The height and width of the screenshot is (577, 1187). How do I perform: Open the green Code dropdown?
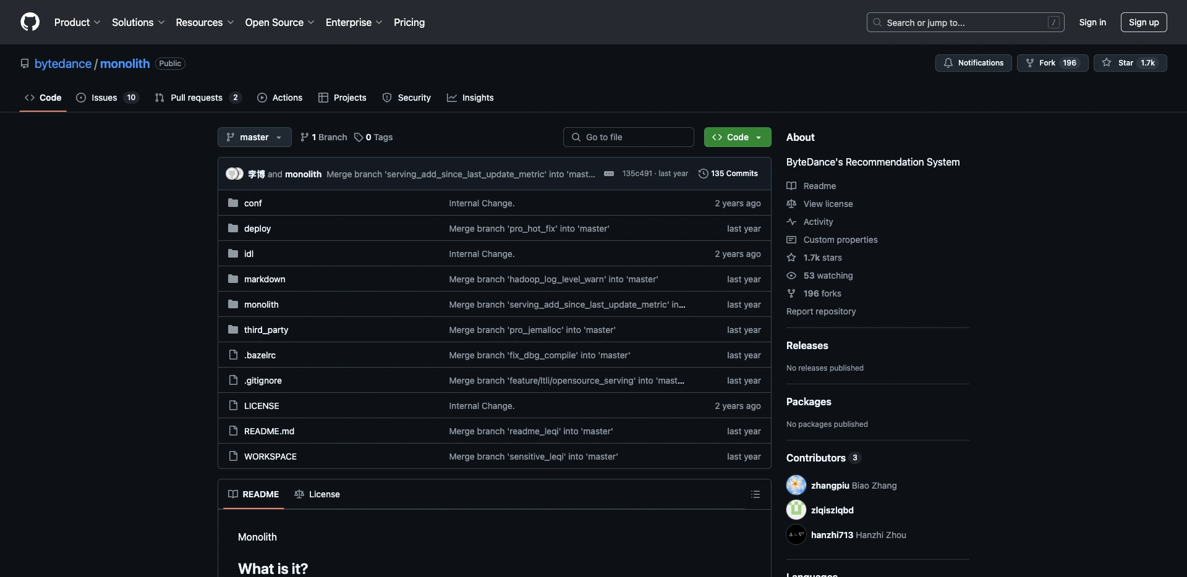coord(737,137)
